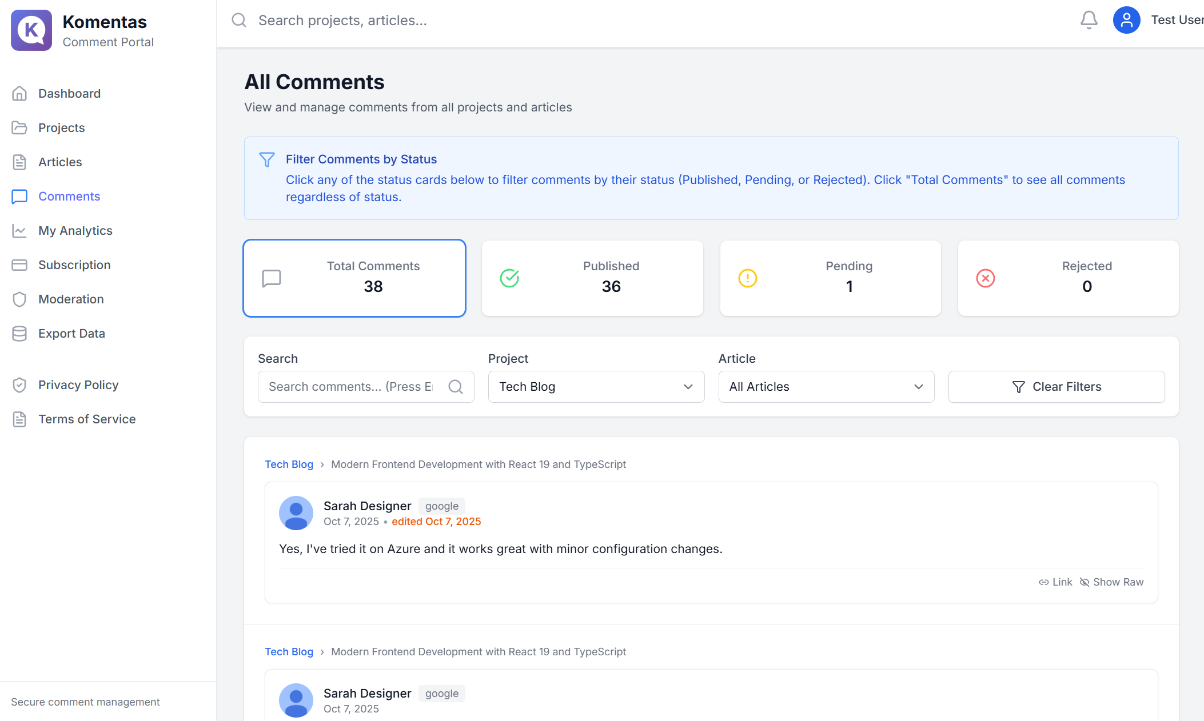Copy Link for first Sarah Designer comment
Viewport: 1204px width, 721px height.
click(1055, 582)
